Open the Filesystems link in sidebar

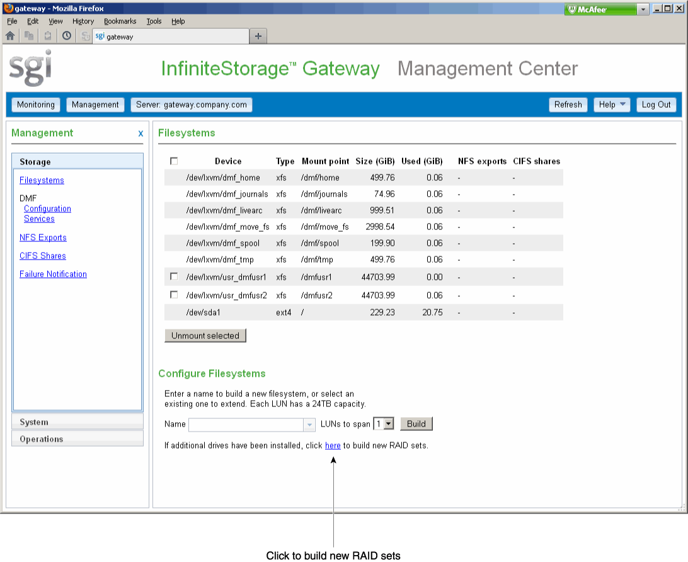tap(42, 180)
